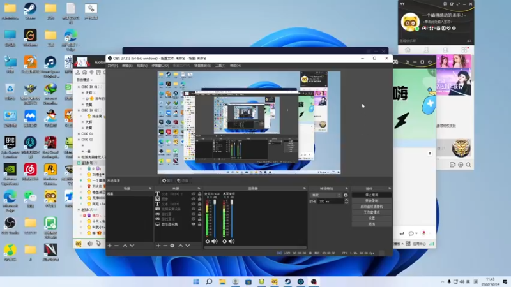Pop out the 混音器 mixer dock panel

[x=305, y=188]
